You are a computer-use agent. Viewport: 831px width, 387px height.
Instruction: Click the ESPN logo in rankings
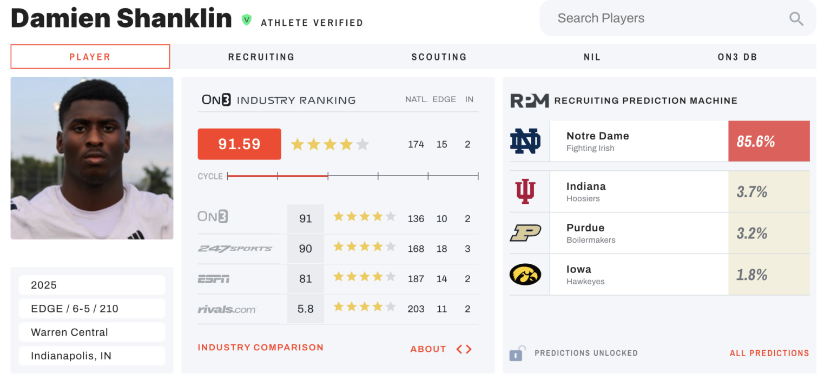(214, 279)
